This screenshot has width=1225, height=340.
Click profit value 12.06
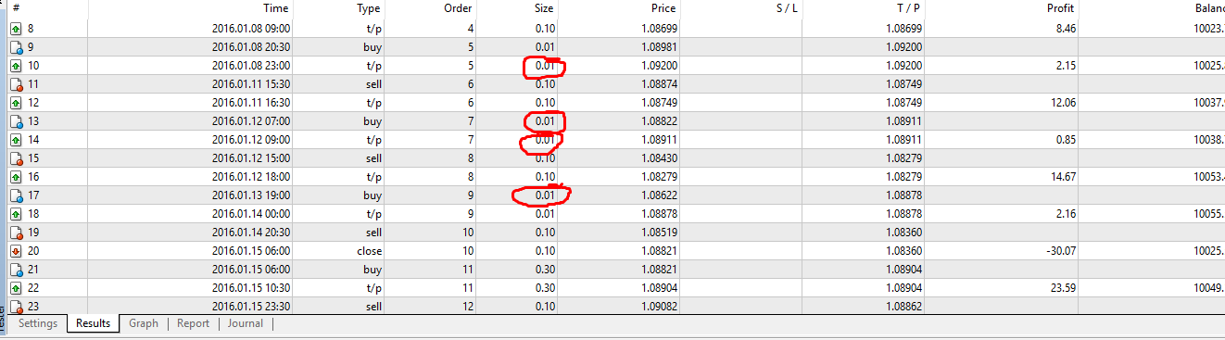[x=1063, y=103]
